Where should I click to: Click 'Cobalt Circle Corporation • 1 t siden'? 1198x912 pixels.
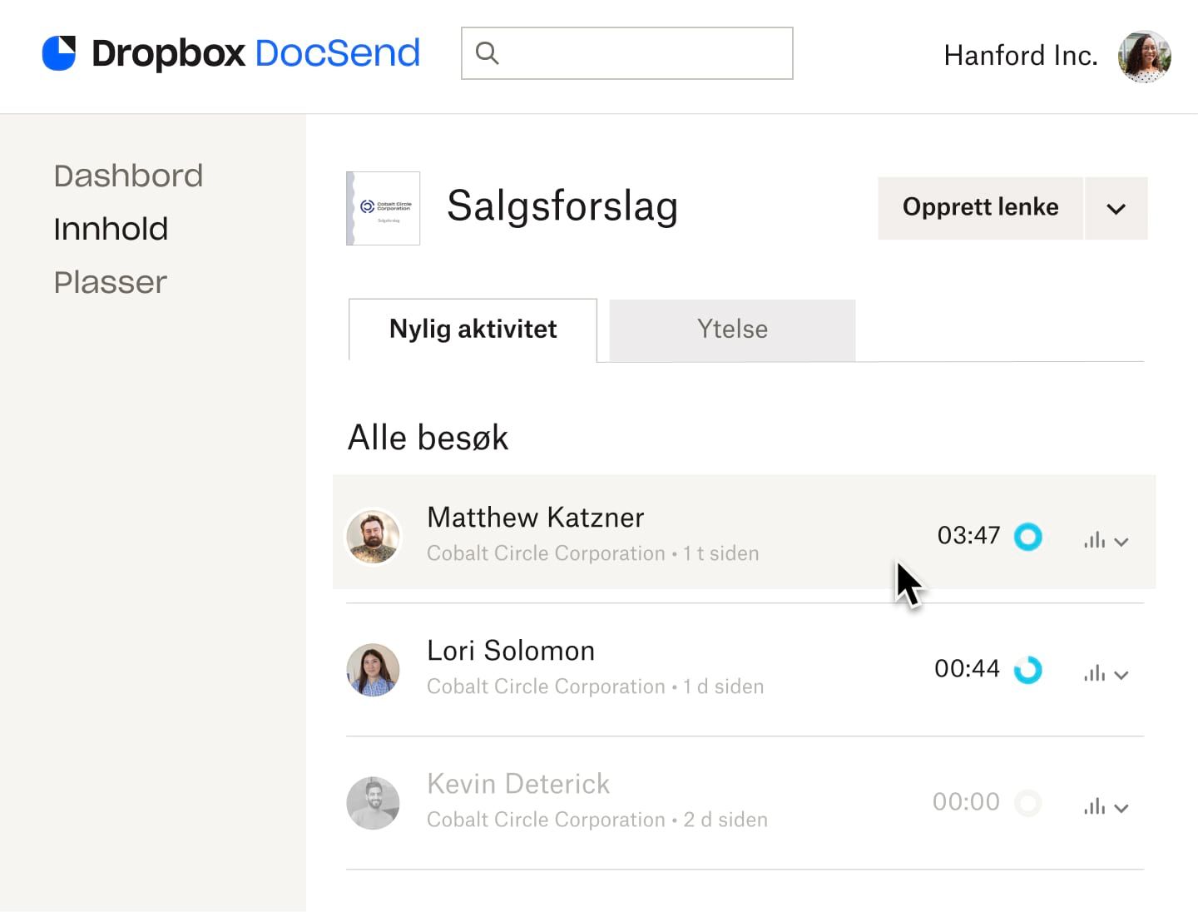tap(593, 553)
